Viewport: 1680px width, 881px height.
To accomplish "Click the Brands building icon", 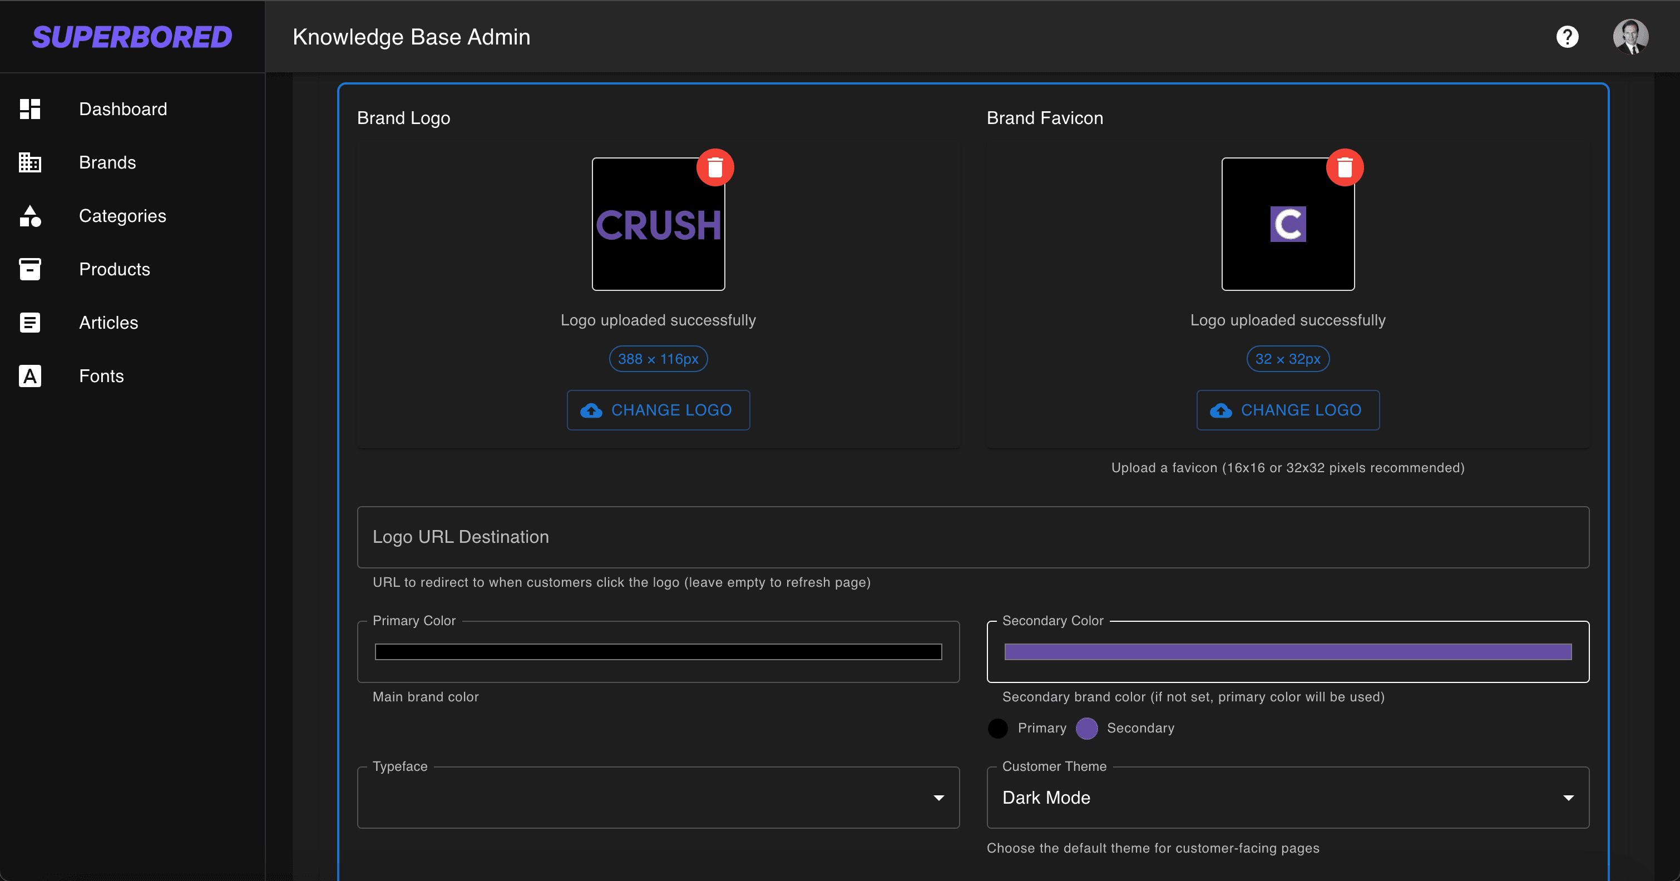I will (x=30, y=162).
